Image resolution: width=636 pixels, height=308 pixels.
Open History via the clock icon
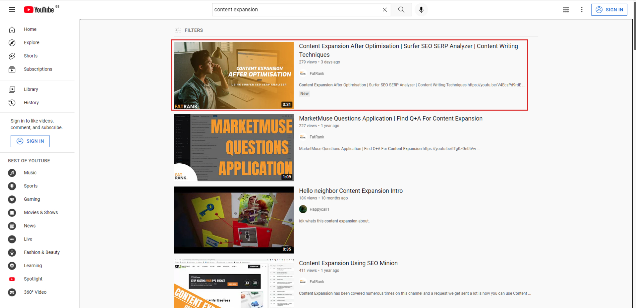[x=12, y=103]
